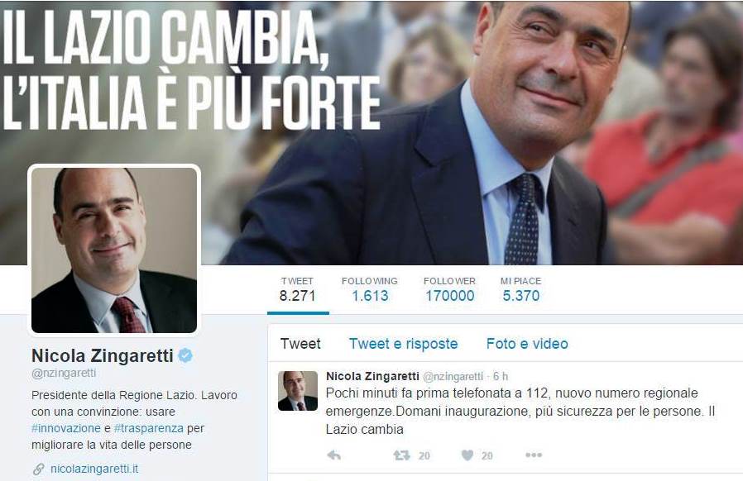Retweet the 112 emergency number tweet
Screen dimensions: 743x481
tap(402, 455)
